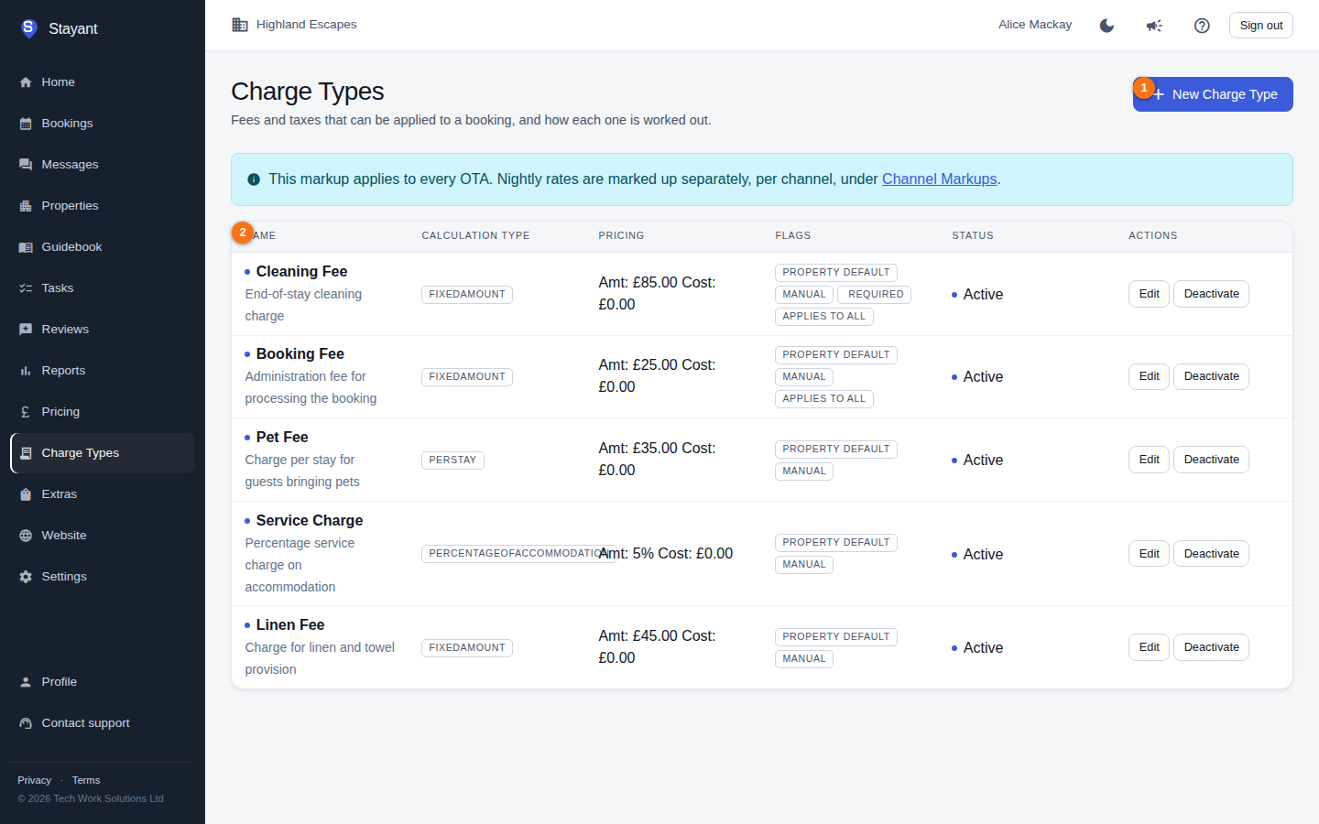Click the Flags column header
The width and height of the screenshot is (1319, 824).
(x=792, y=236)
